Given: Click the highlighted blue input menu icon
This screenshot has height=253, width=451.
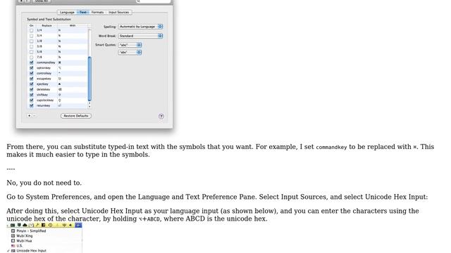Looking at the screenshot, I should (x=78, y=225).
